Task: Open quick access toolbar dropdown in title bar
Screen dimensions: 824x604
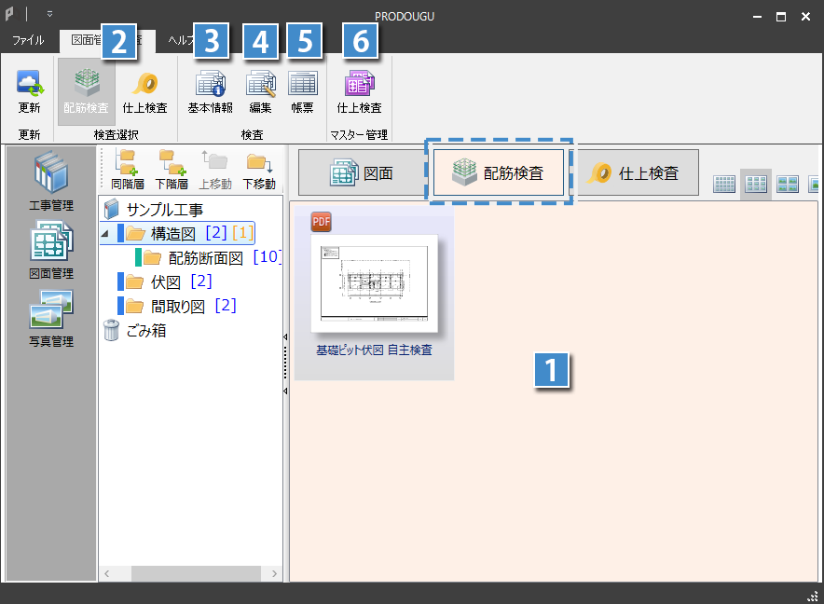Action: 49,15
